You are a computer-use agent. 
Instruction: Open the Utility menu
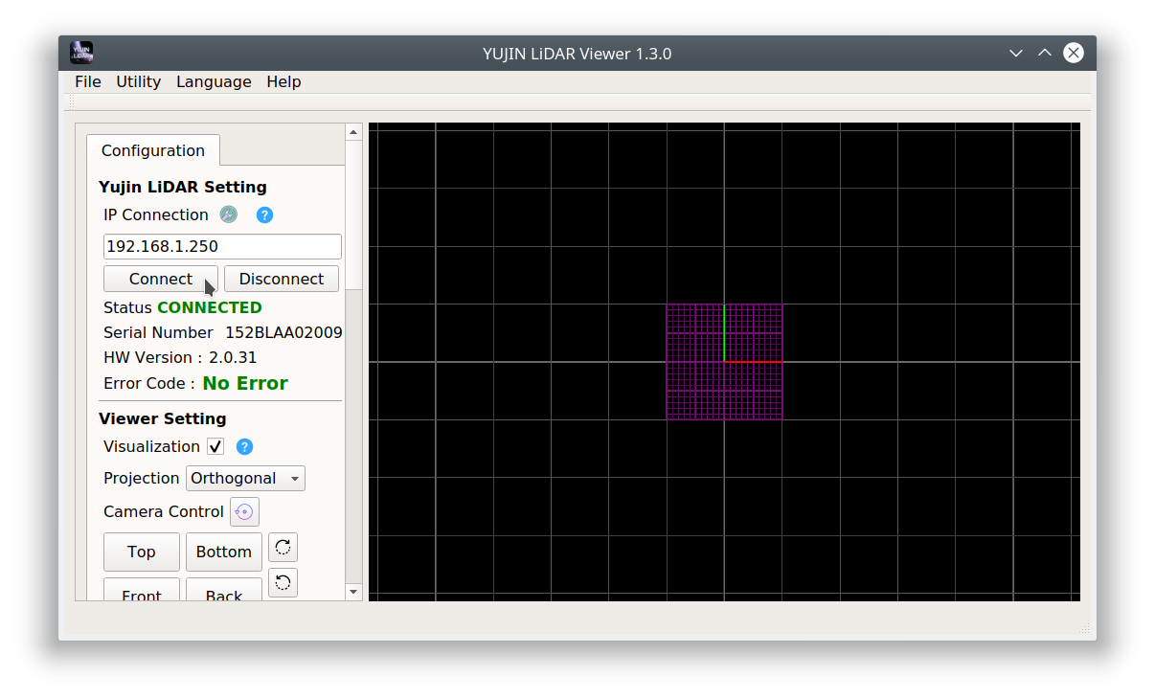139,81
